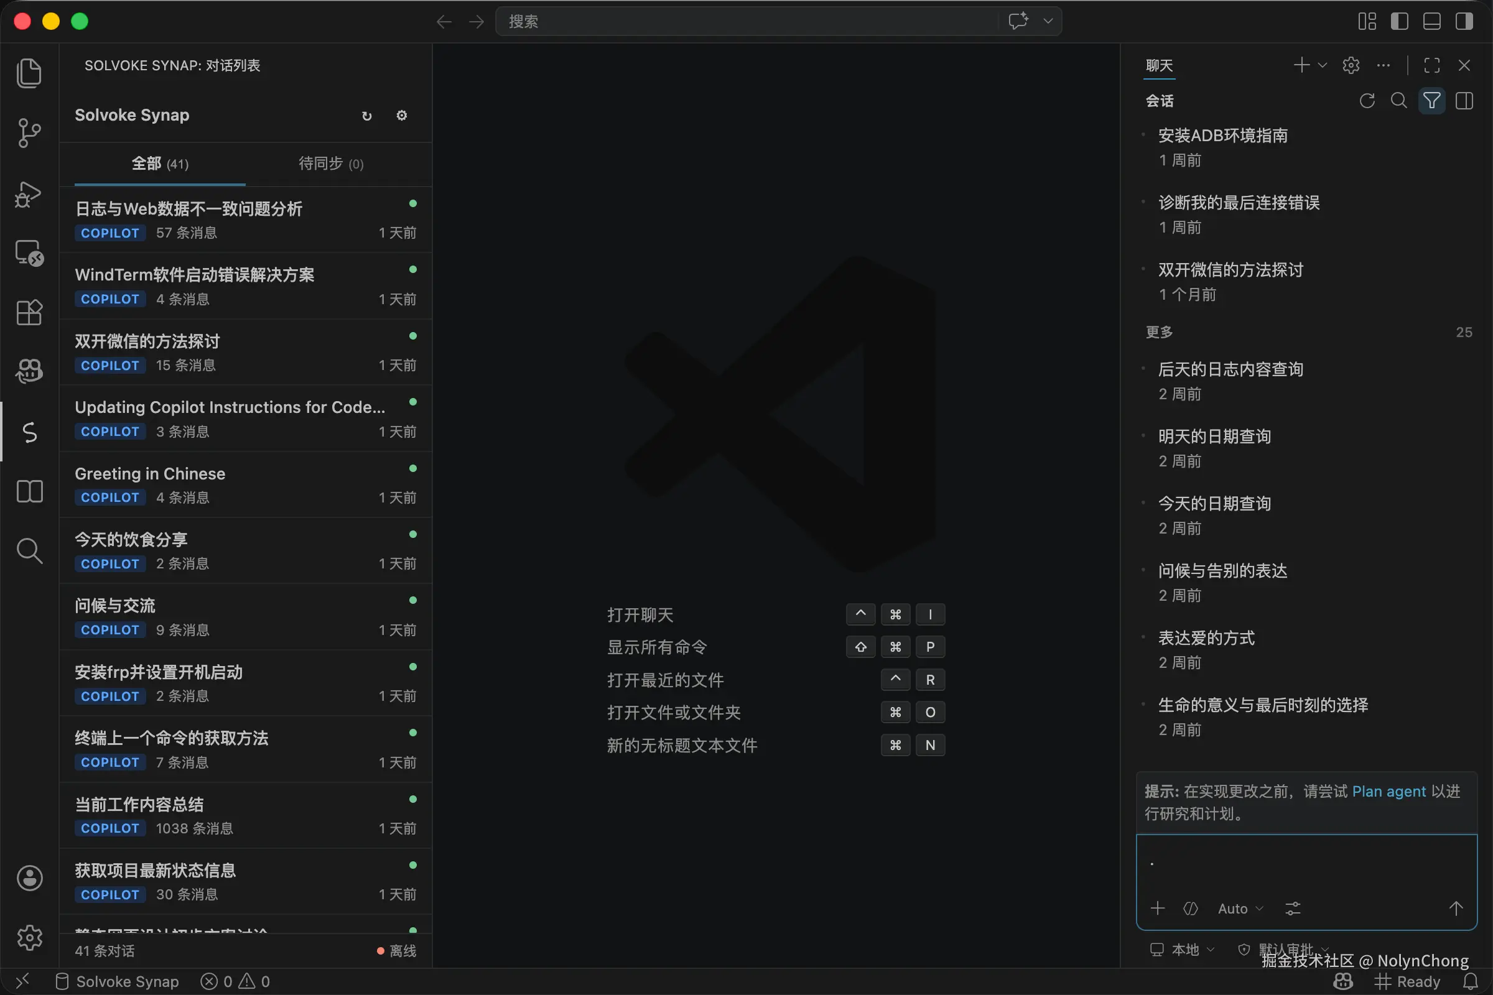This screenshot has width=1493, height=995.
Task: Select the 全部 (41) tab
Action: click(160, 164)
